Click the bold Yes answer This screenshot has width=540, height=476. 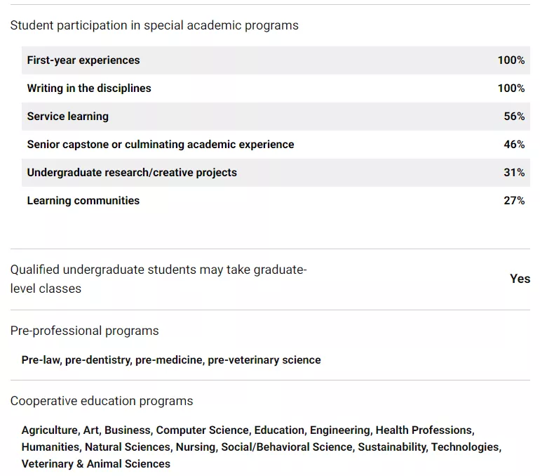[520, 279]
